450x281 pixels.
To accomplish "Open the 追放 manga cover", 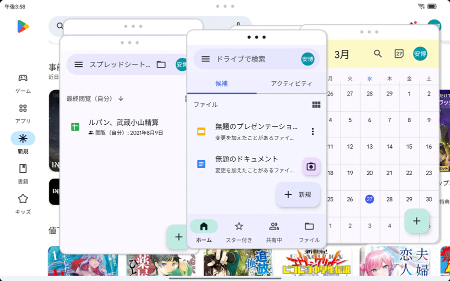I will click(x=238, y=262).
